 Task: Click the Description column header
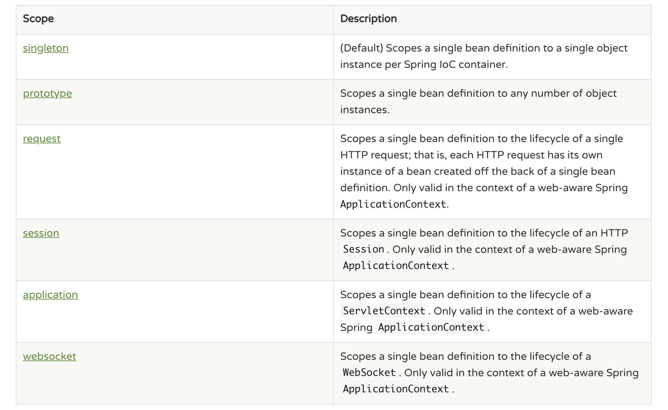[368, 19]
